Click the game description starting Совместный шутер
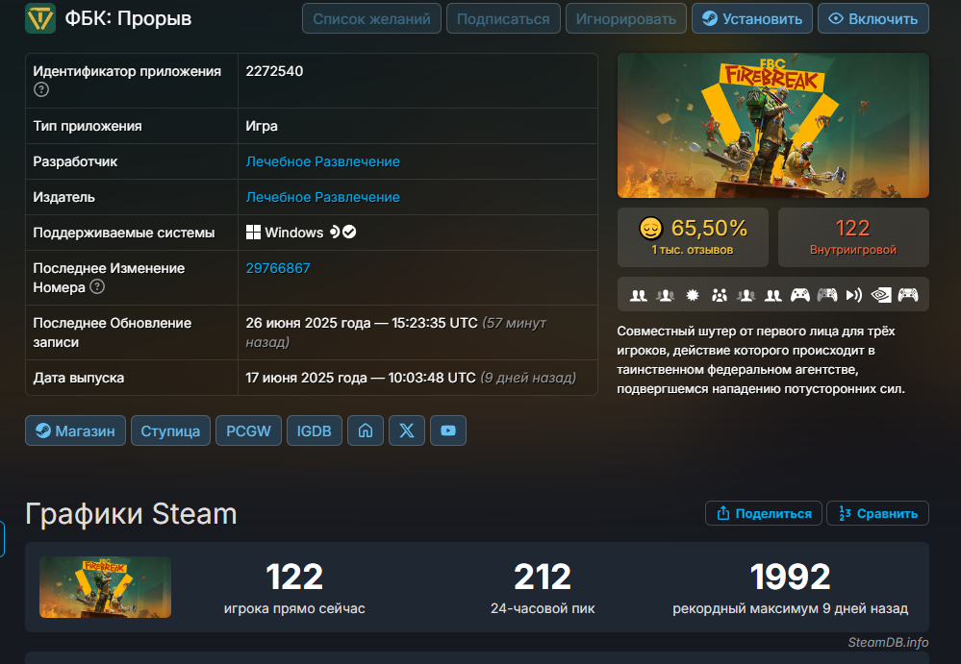961x664 pixels. tap(761, 359)
